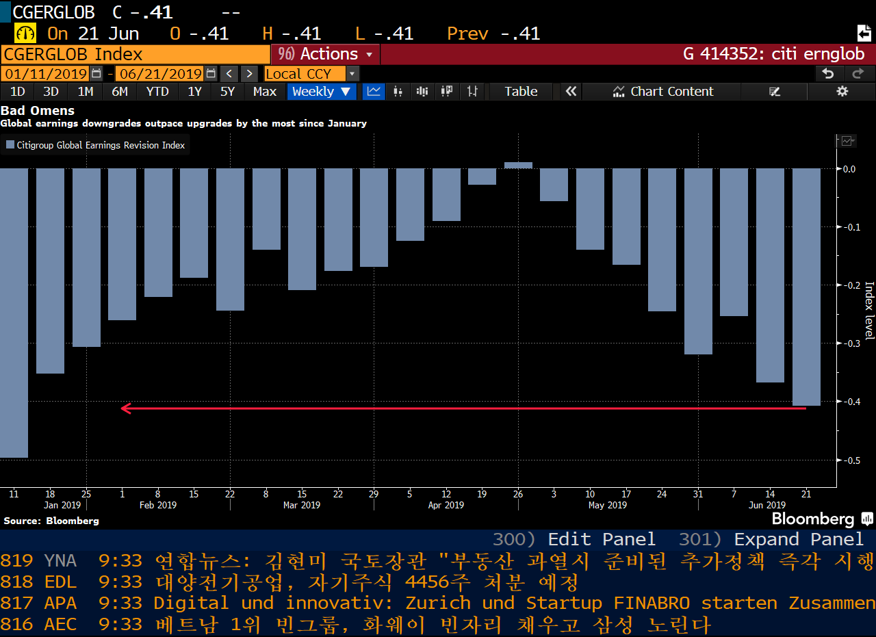Open the annotate pencil tool

click(775, 92)
